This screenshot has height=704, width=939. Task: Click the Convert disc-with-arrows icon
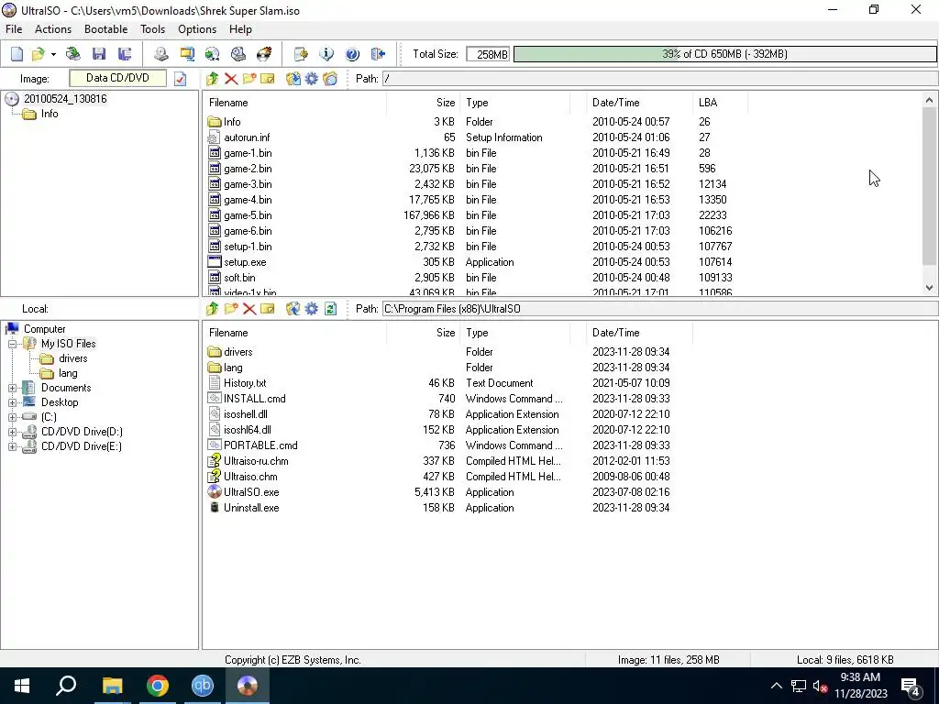(x=212, y=54)
